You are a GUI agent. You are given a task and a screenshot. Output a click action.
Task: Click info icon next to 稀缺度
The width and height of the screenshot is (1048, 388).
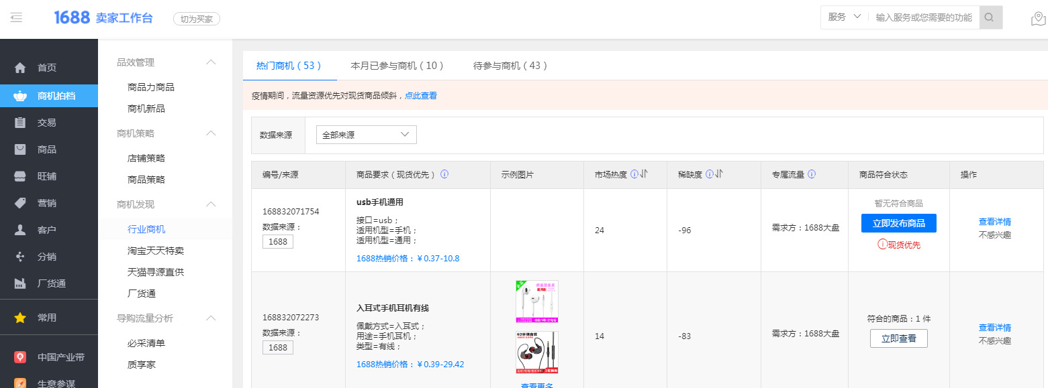click(x=710, y=174)
